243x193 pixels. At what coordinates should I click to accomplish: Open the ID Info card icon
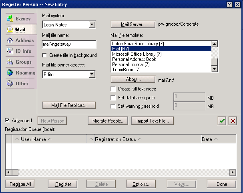point(10,51)
